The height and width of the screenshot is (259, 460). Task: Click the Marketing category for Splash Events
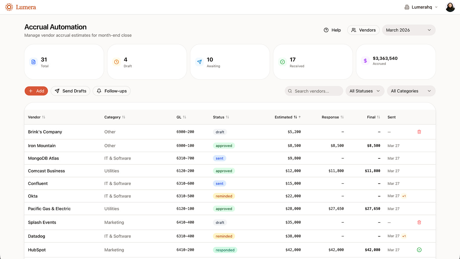tap(114, 222)
